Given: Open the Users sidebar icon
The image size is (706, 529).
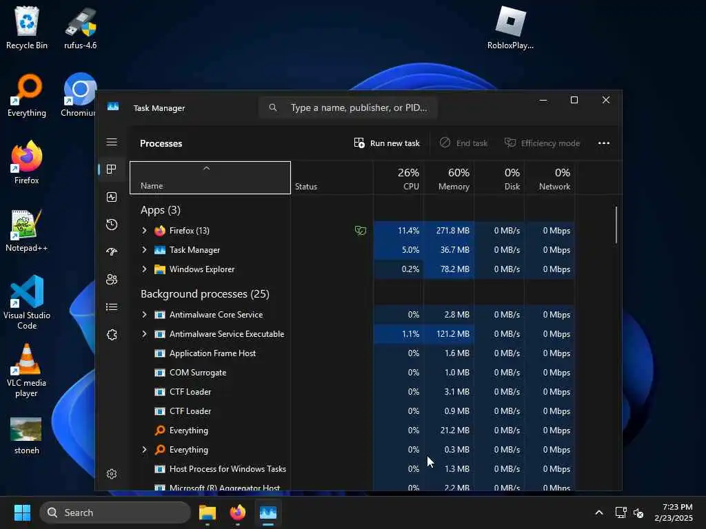Looking at the screenshot, I should tap(112, 280).
